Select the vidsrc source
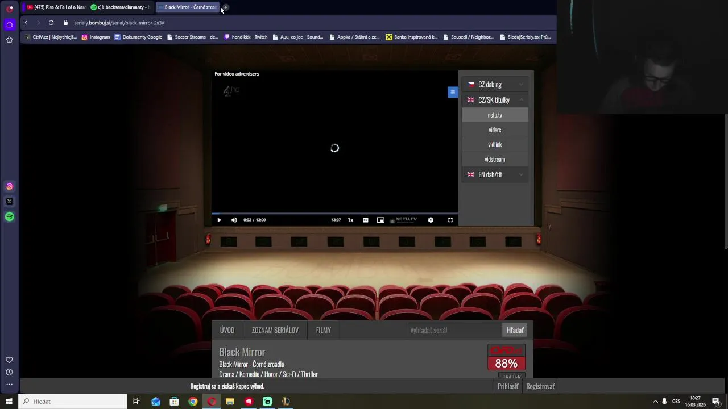Viewport: 728px width, 409px height. pos(495,130)
